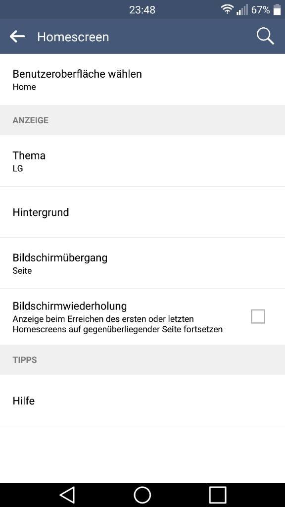Screen dimensions: 285x507
Task: Tap the clock showing 23:48
Action: tap(142, 10)
